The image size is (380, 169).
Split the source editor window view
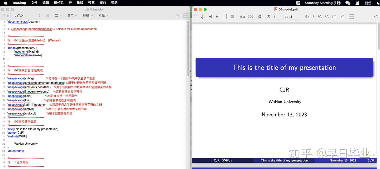point(186,16)
